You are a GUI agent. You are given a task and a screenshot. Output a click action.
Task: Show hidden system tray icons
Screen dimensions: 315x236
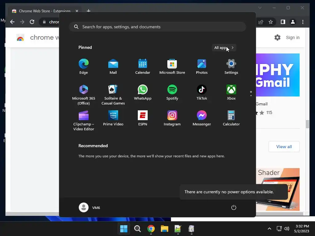point(269,229)
